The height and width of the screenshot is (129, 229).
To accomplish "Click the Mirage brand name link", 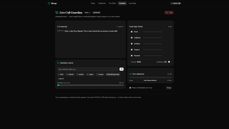I will (54, 3).
